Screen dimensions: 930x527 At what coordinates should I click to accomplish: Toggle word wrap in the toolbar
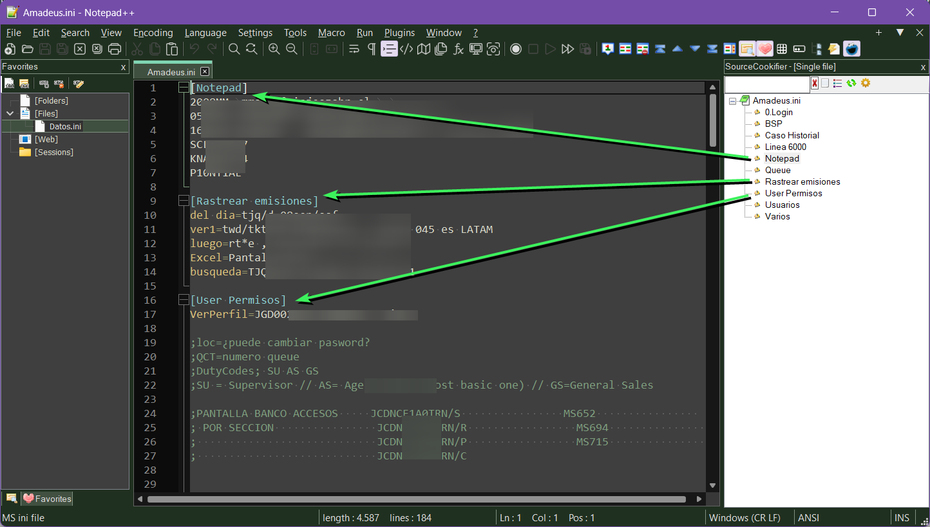pos(354,49)
